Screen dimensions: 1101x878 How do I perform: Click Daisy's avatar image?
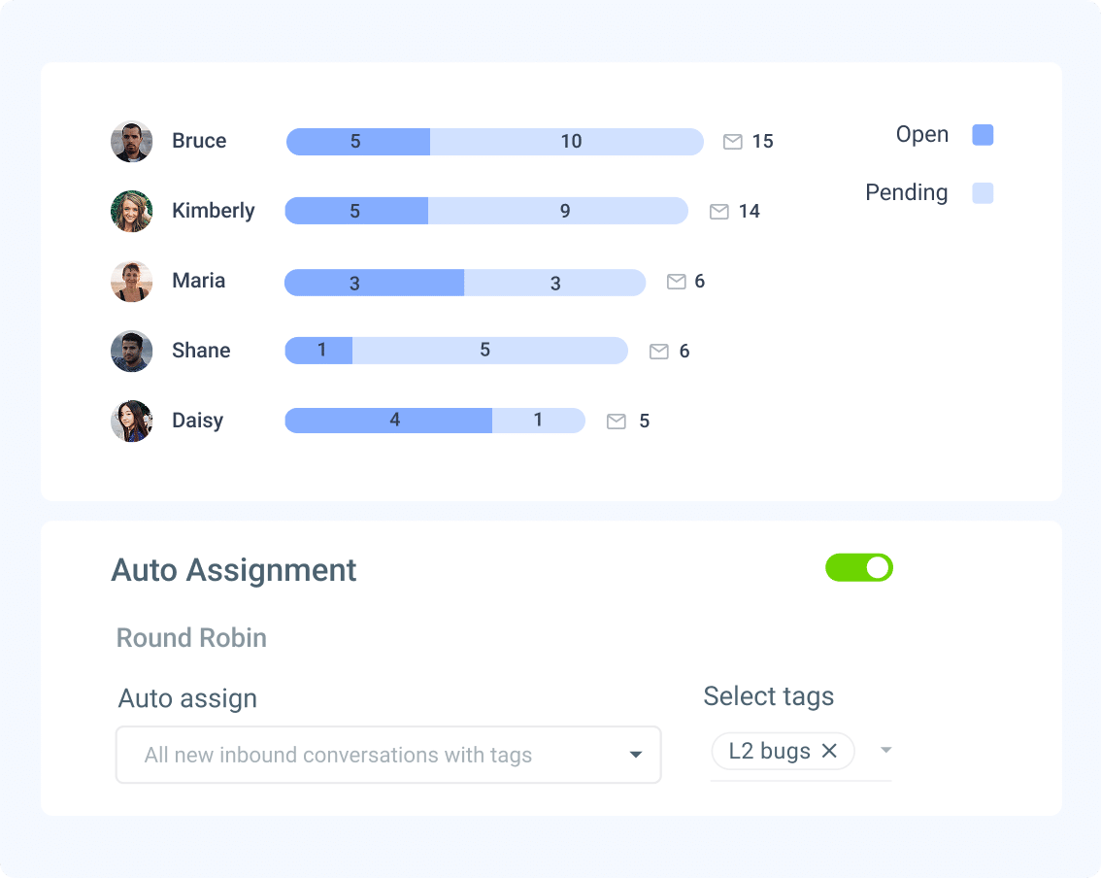[131, 421]
